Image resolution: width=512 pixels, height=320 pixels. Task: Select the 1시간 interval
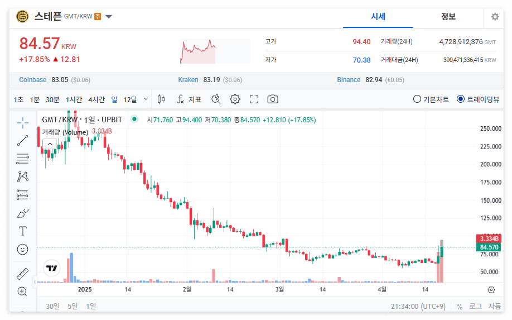click(74, 99)
